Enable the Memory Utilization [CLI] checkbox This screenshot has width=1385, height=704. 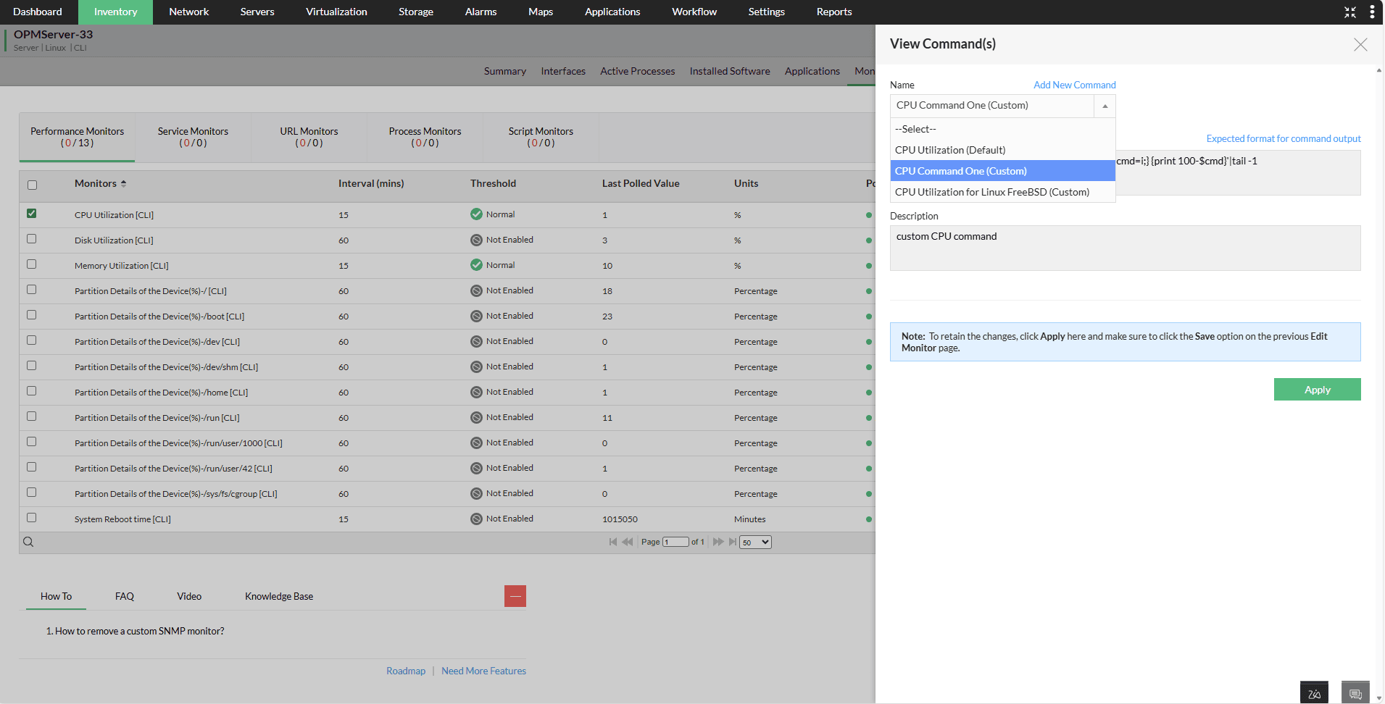click(x=31, y=264)
